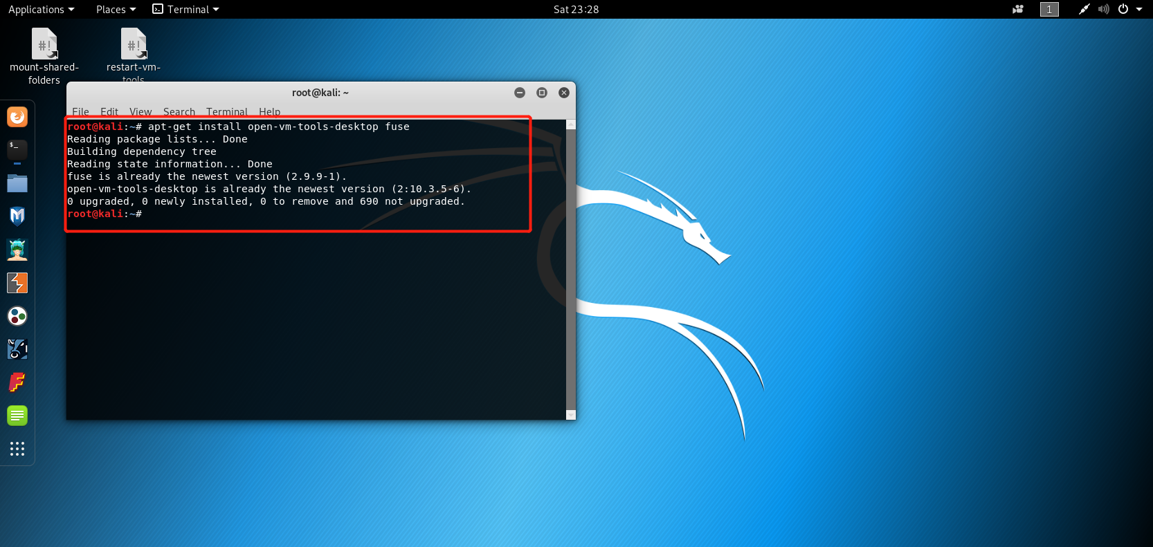Click the 'apt-get install open-vm-tools-desktop fuse' command
Screen dimensions: 1153x547
(279, 127)
